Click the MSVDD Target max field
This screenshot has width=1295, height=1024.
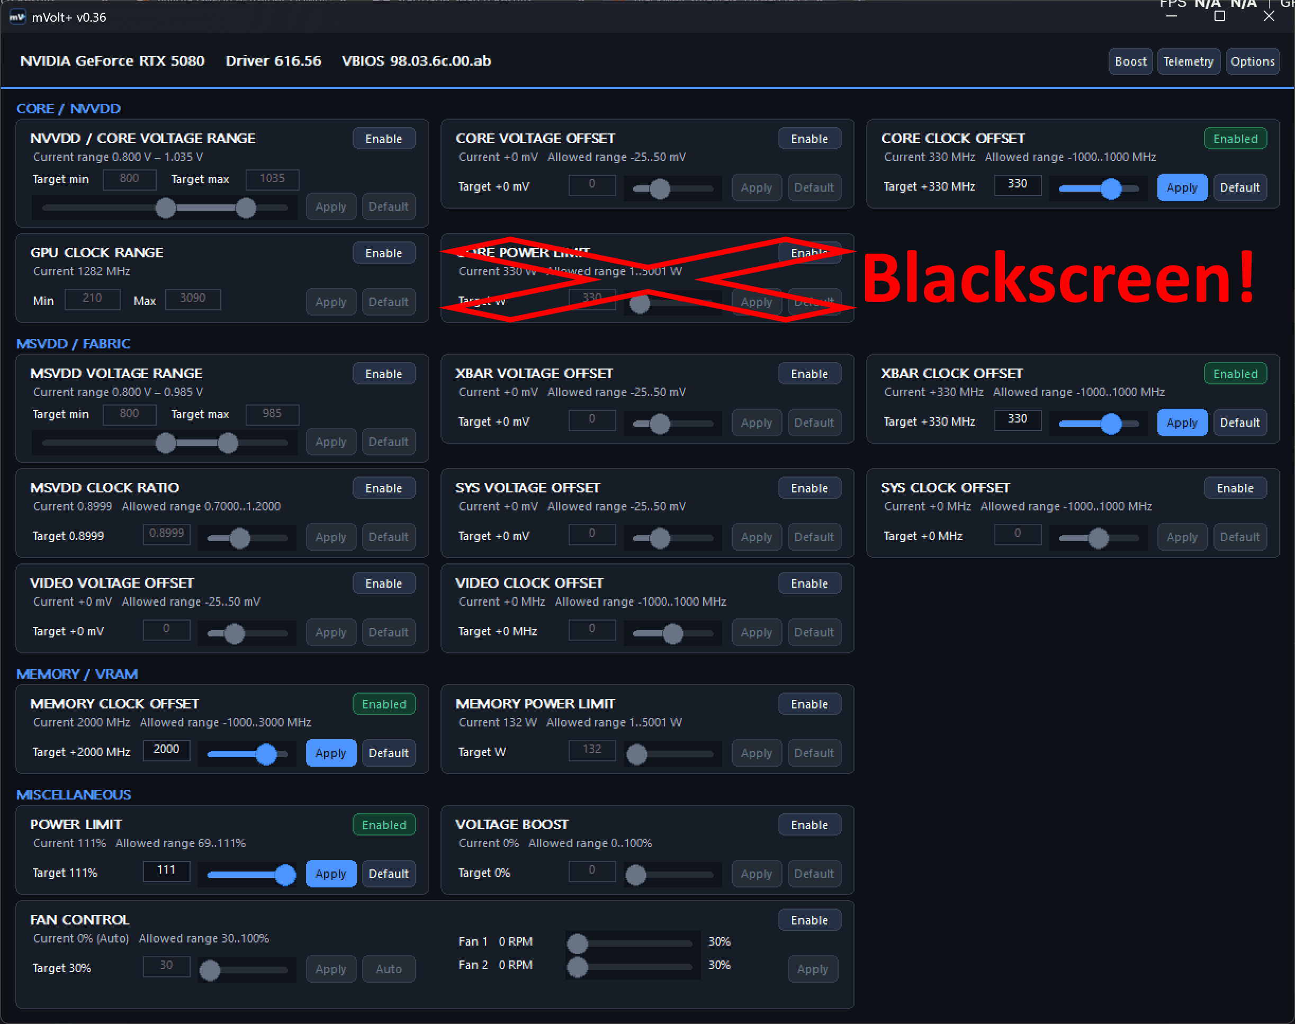(272, 414)
